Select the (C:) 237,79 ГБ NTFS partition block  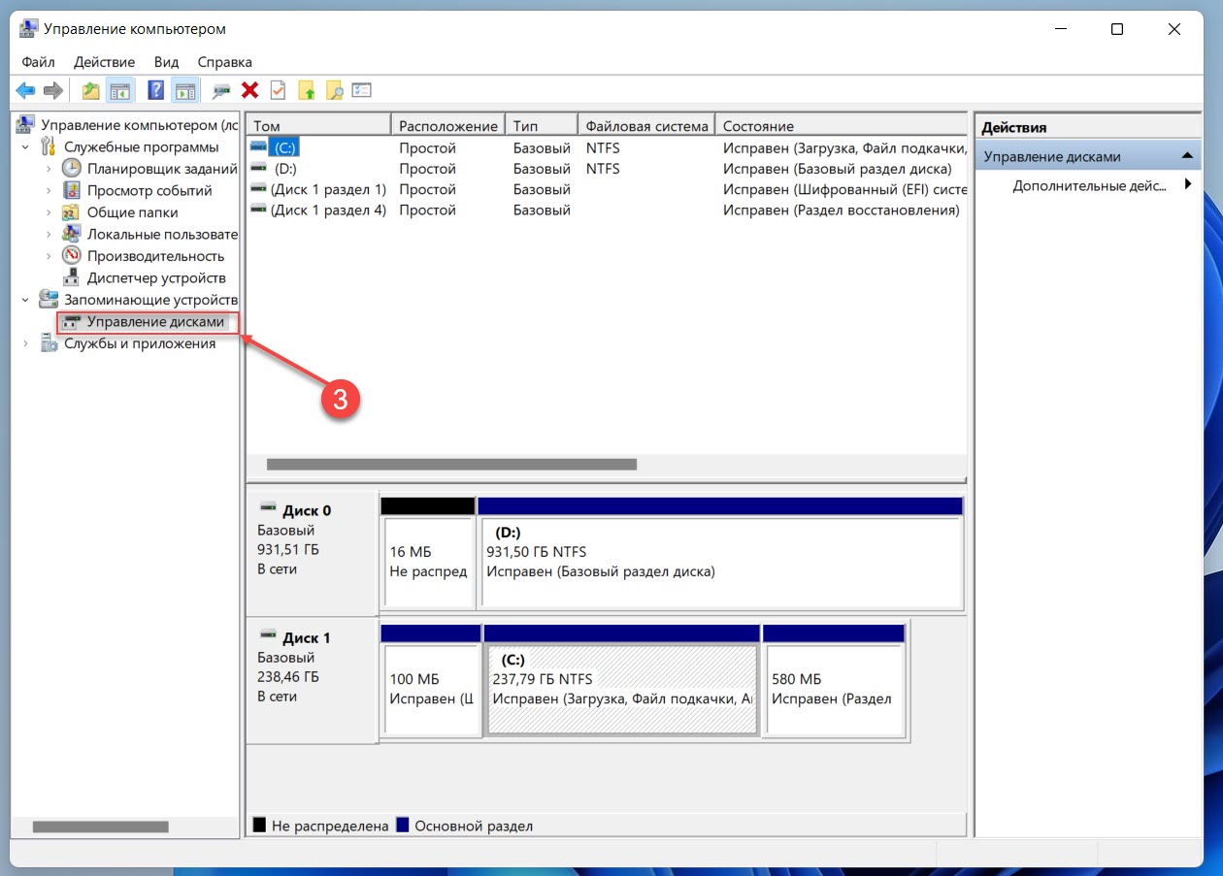coord(621,690)
